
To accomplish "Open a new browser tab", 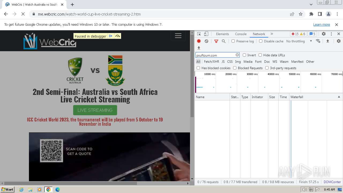I will click(72, 5).
